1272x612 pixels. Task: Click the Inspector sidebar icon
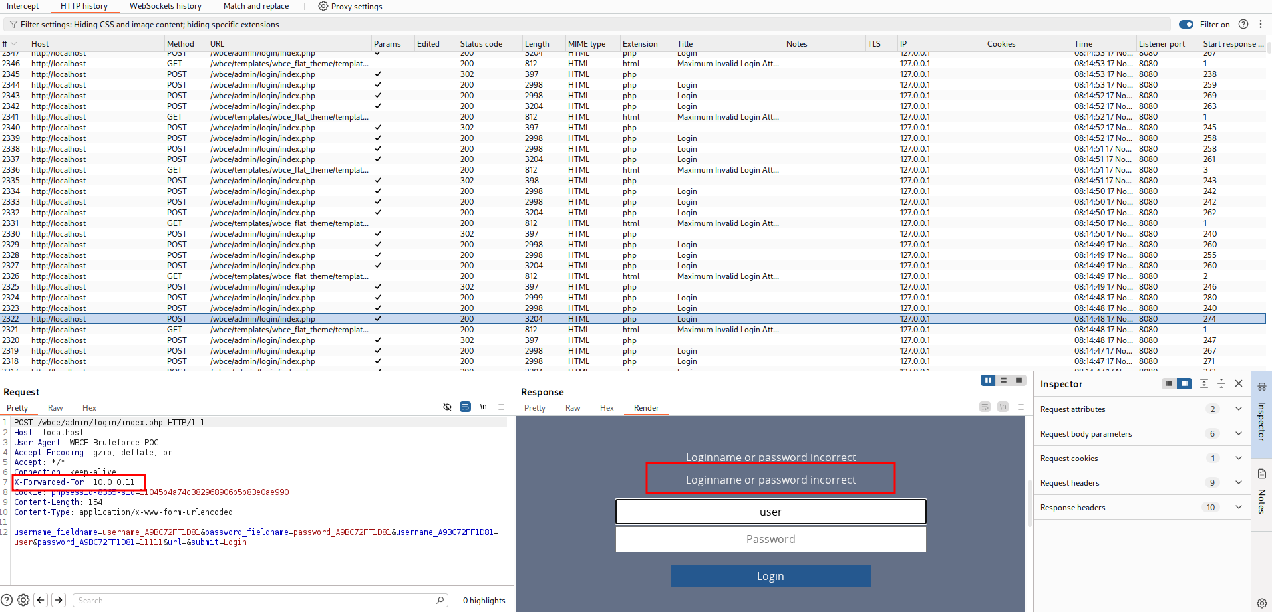[1262, 387]
